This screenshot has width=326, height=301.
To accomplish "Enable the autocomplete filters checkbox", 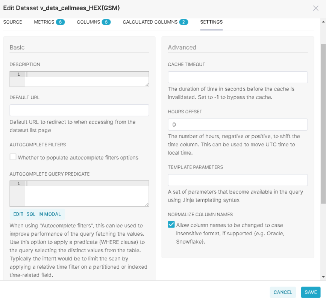I will point(13,157).
